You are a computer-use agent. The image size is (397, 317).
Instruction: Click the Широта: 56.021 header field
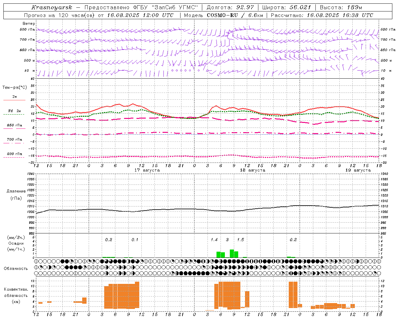coord(287,7)
